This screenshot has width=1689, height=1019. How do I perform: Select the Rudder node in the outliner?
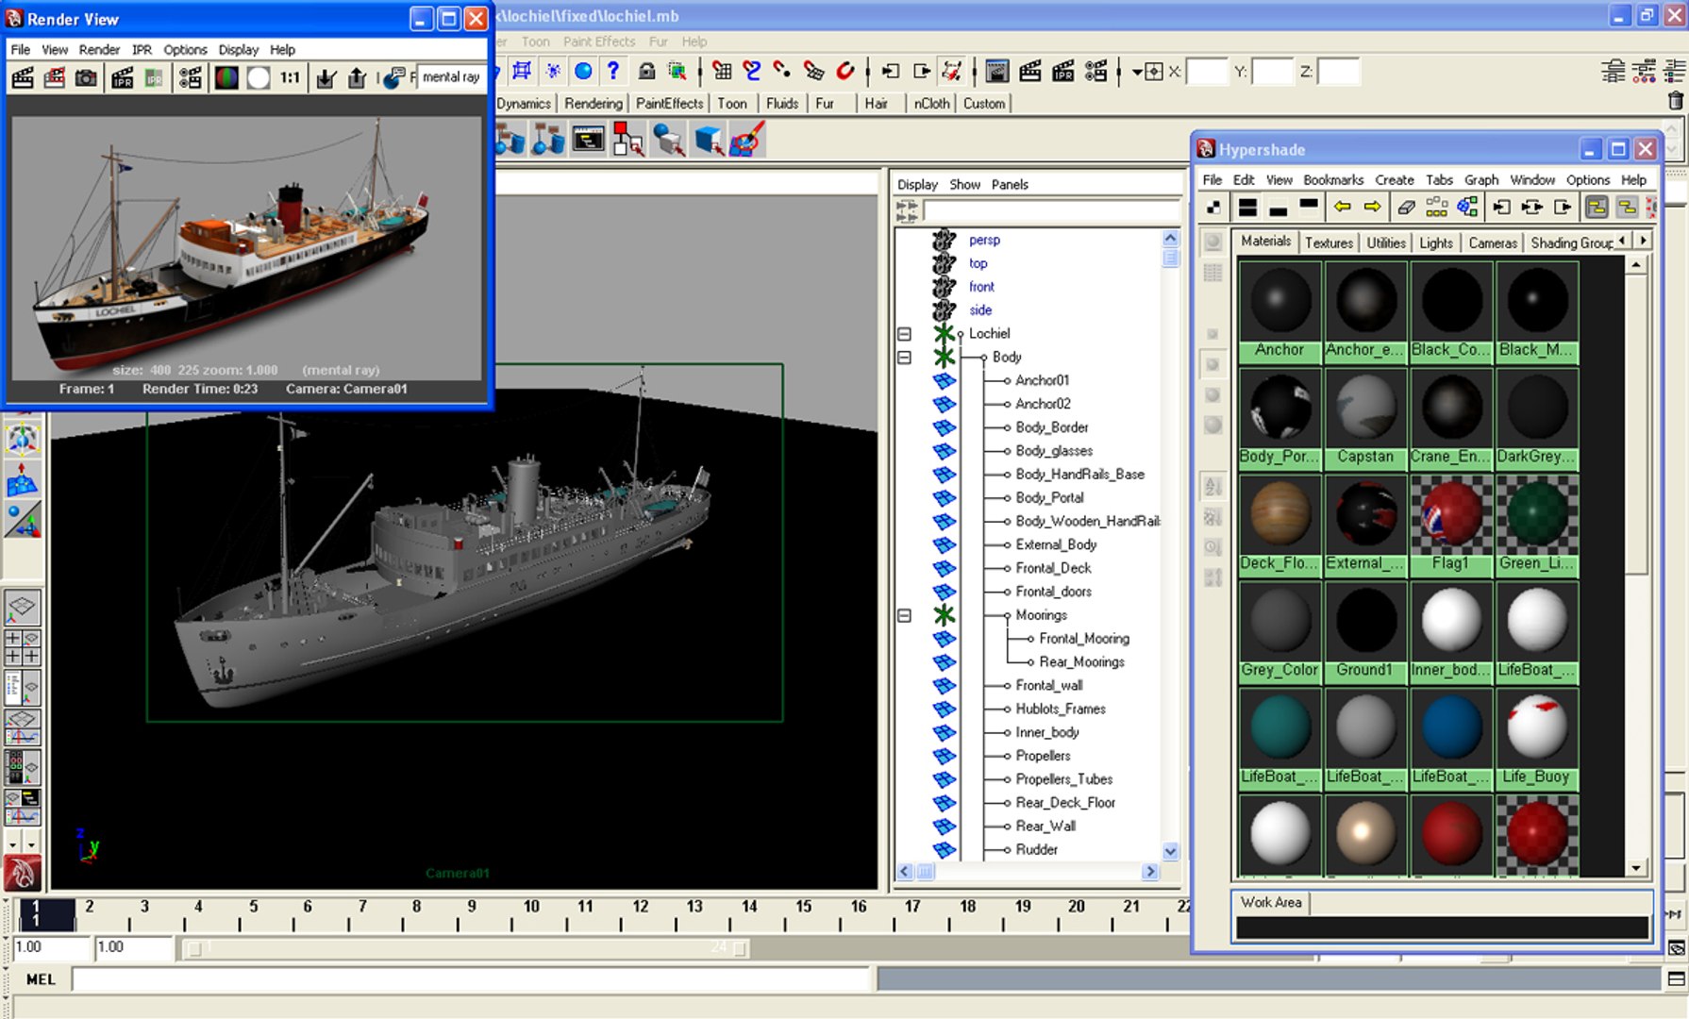(1036, 849)
